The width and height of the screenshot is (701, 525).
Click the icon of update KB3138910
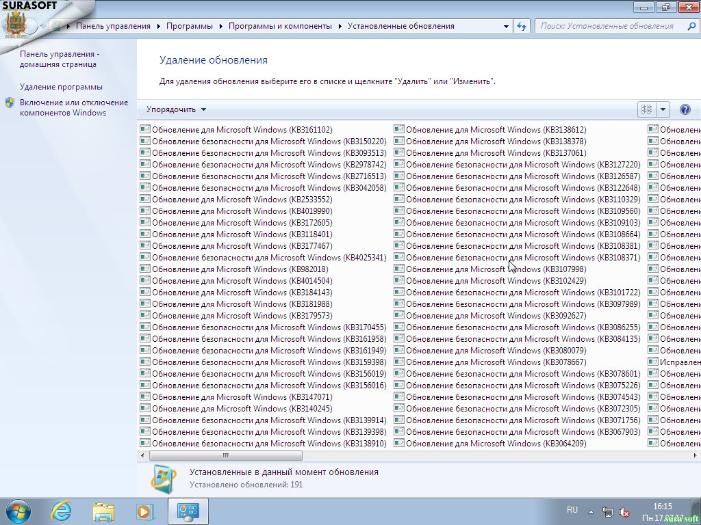145,443
